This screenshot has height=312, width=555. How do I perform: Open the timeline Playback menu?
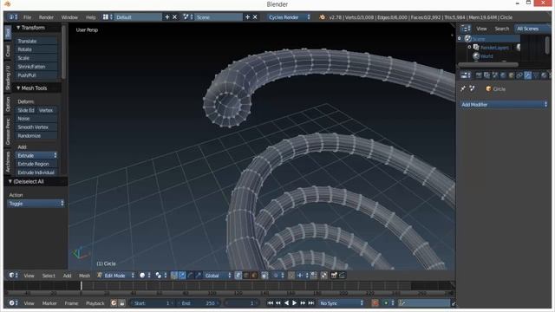point(95,303)
